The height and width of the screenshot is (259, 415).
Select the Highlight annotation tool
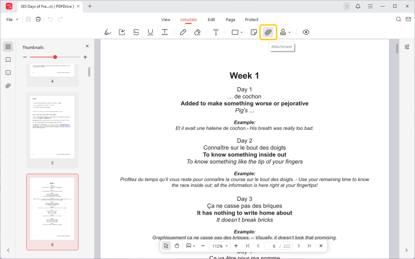pos(107,32)
